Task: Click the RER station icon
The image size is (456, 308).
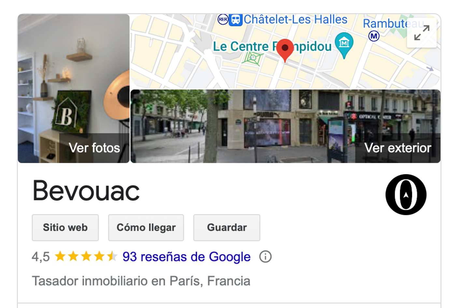Action: 223,19
